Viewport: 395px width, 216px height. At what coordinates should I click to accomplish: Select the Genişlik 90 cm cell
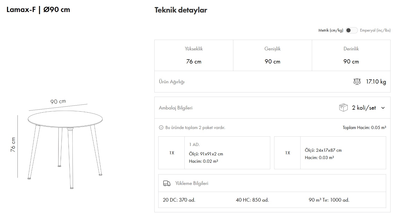pos(272,55)
